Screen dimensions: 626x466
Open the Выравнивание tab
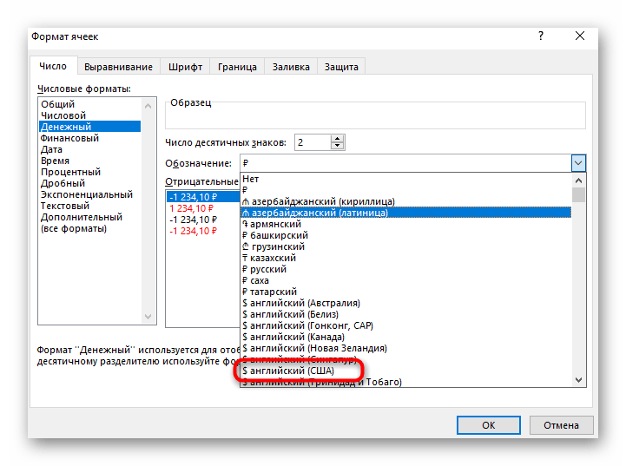pyautogui.click(x=118, y=67)
